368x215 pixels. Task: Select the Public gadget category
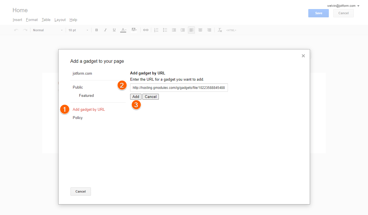(x=78, y=87)
